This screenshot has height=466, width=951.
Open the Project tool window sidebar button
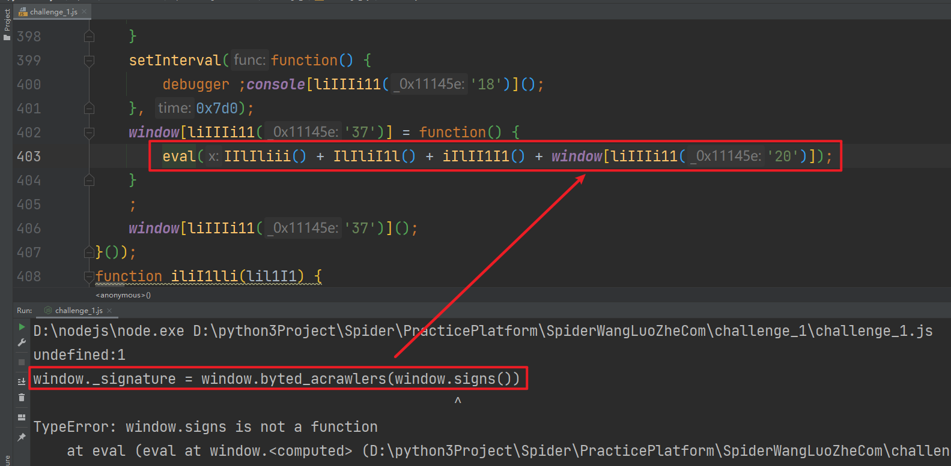tap(7, 24)
